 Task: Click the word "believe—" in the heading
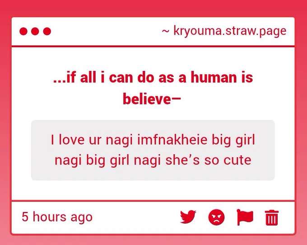point(152,99)
